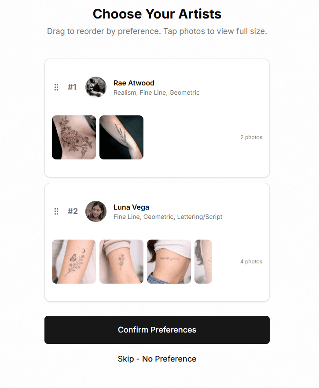Click the drag handle beside Luna Vega
319x388 pixels.
point(56,211)
